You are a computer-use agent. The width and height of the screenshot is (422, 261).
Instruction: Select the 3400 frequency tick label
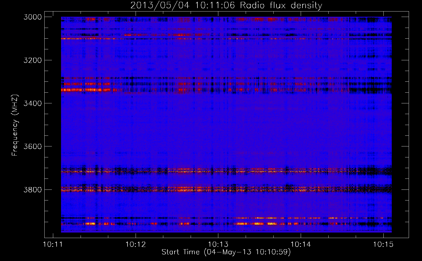33,103
